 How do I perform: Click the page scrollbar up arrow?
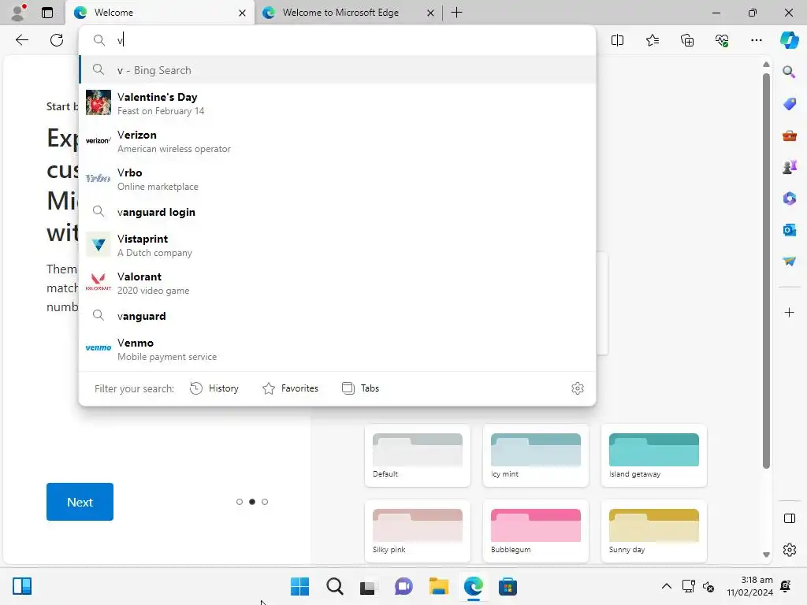[766, 65]
